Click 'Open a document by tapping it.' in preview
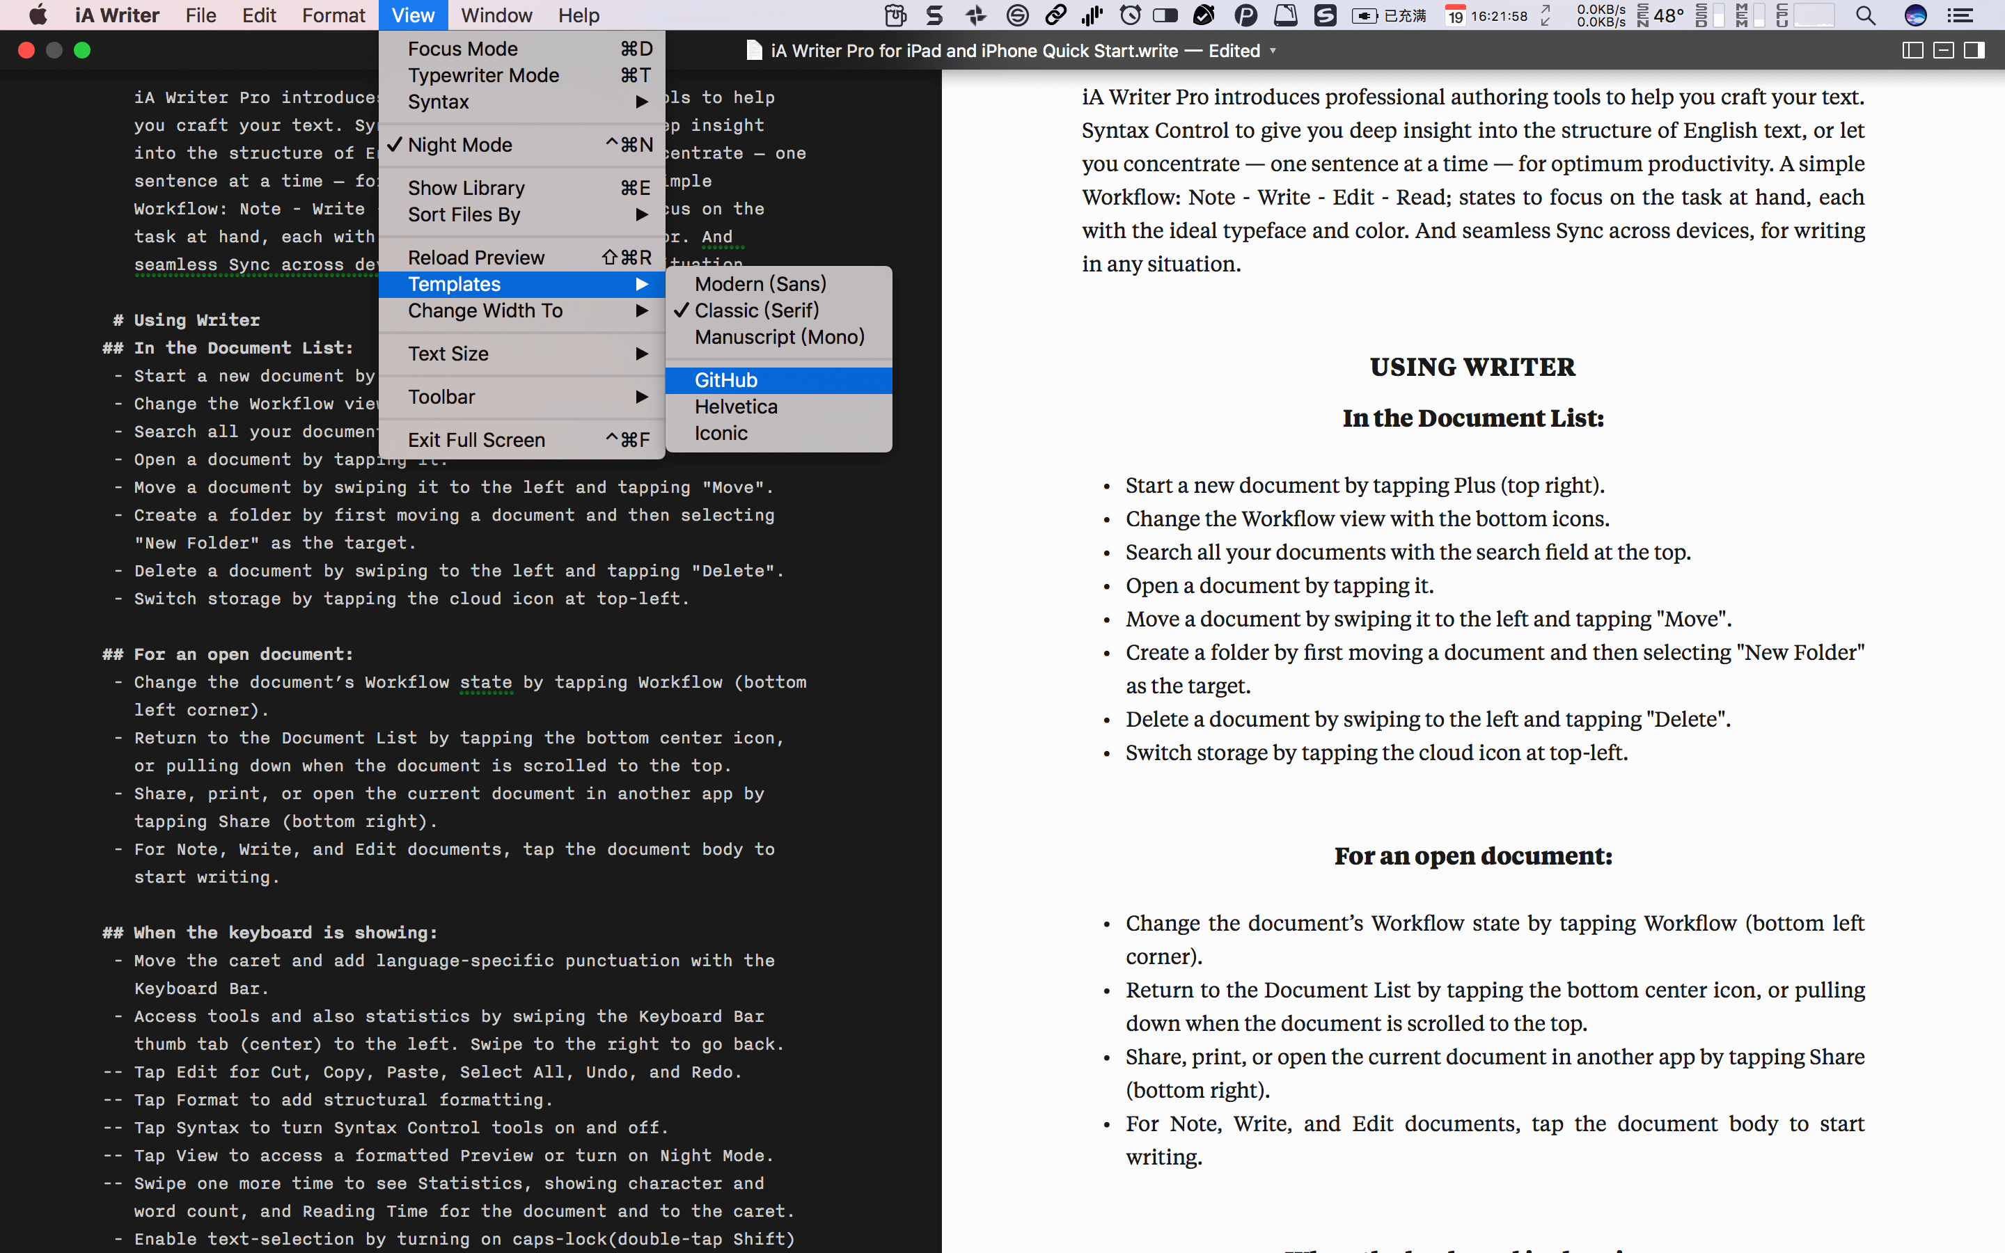 coord(1279,586)
